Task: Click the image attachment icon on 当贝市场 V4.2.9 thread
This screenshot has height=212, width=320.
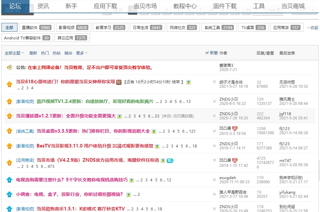Action: pyautogui.click(x=163, y=161)
